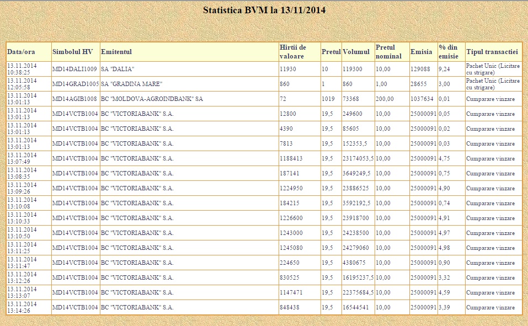Click the timestamp 13.11.2014 13:12:26
Viewport: 528px width, 326px height.
(22, 277)
